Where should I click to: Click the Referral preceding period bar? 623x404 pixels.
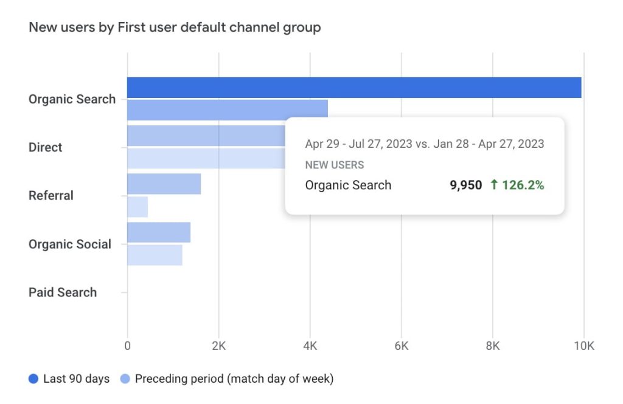click(137, 207)
